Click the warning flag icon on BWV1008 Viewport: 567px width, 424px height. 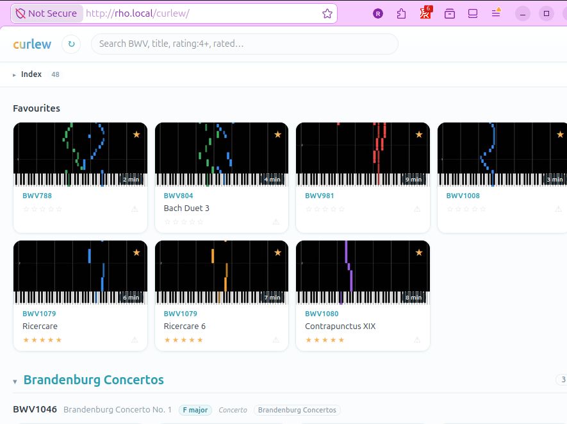[558, 209]
